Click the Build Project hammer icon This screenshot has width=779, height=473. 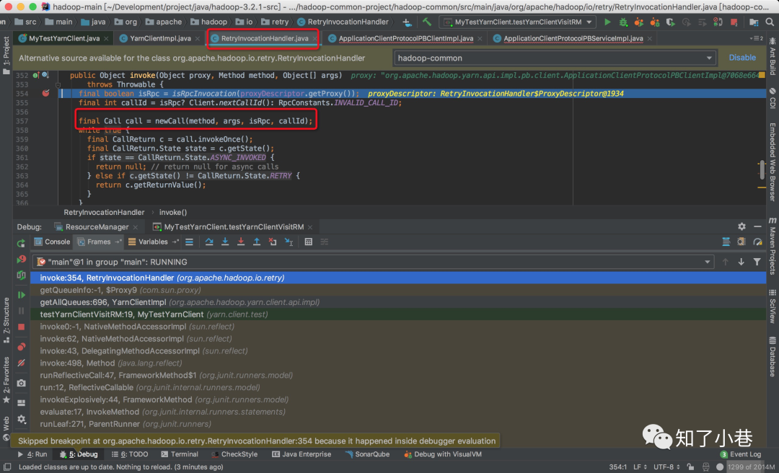[x=427, y=22]
